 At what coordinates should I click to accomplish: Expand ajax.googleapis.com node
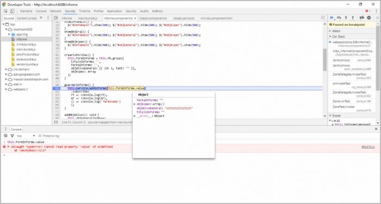tap(6, 75)
